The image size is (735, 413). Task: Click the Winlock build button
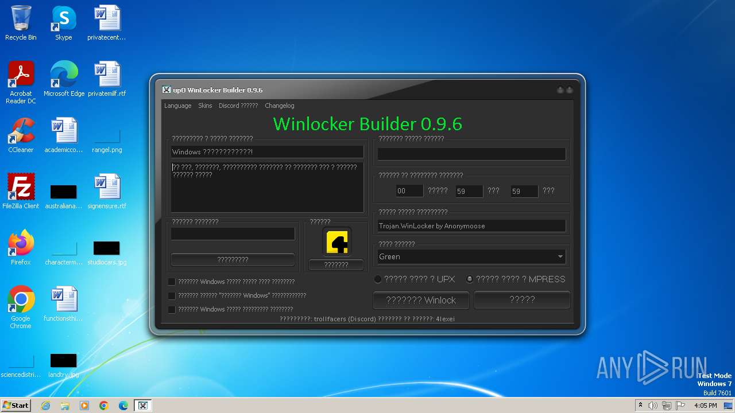click(421, 300)
